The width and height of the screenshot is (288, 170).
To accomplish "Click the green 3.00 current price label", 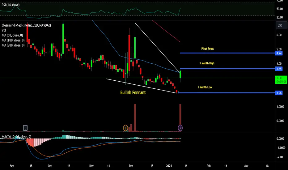I will click(281, 80).
